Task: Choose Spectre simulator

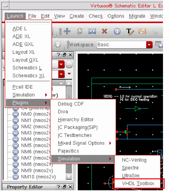Action: coord(137,168)
